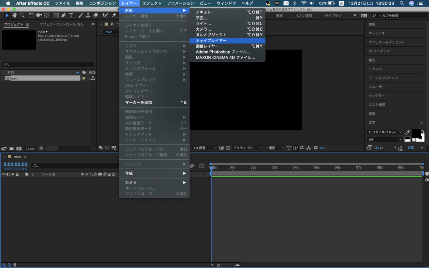Image resolution: width=429 pixels, height=268 pixels.
Task: Toggle the composition viewer lock icon
Action: [x=112, y=24]
